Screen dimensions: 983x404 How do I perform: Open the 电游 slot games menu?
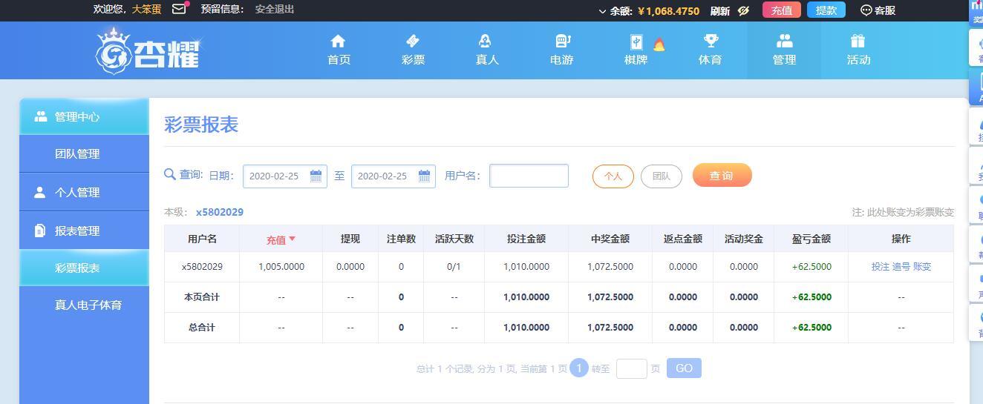561,50
